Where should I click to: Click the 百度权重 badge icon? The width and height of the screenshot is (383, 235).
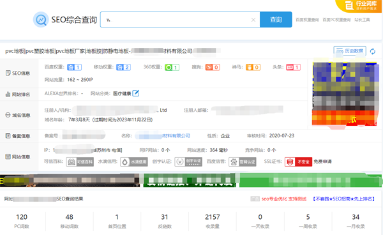click(74, 67)
